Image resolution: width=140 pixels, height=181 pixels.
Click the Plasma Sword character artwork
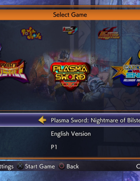tap(70, 76)
